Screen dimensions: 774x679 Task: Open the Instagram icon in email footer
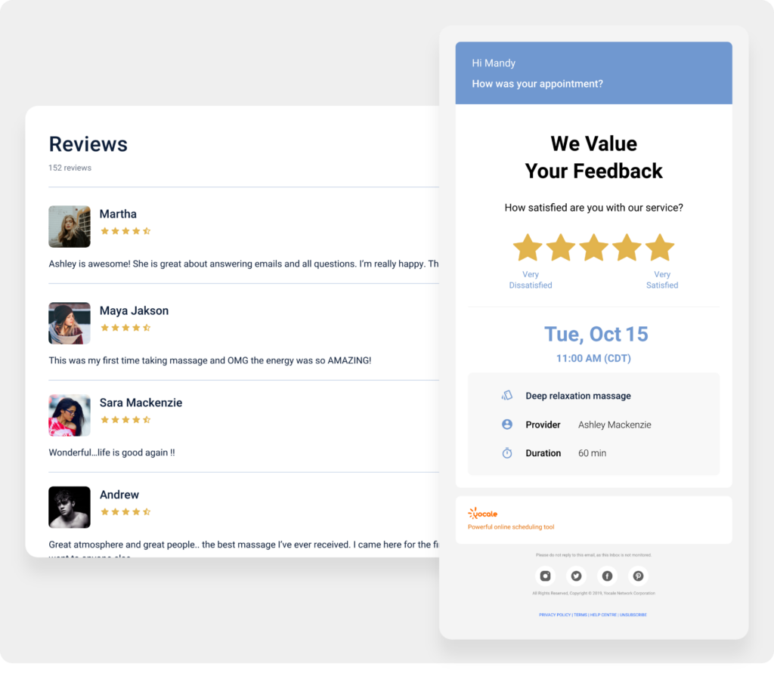545,576
